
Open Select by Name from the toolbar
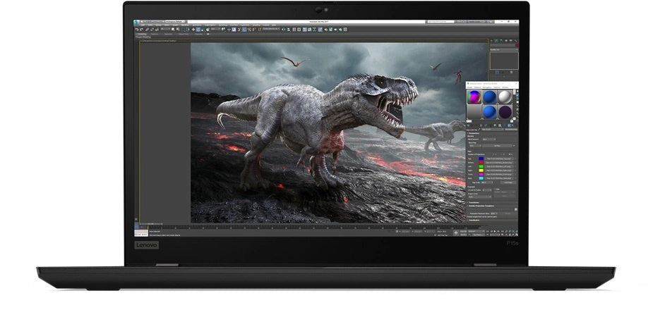178,30
